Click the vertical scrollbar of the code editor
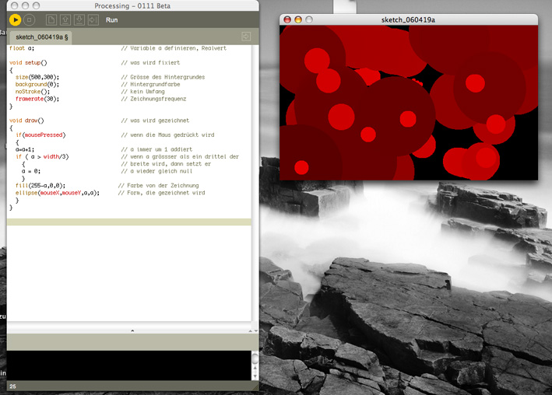Image resolution: width=552 pixels, height=395 pixels. pyautogui.click(x=255, y=183)
